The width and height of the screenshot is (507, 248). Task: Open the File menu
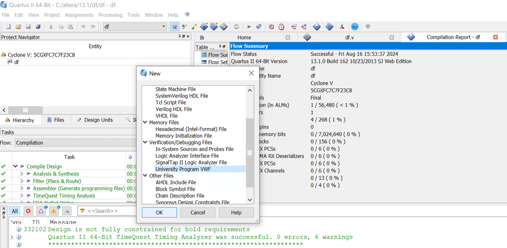pyautogui.click(x=5, y=15)
